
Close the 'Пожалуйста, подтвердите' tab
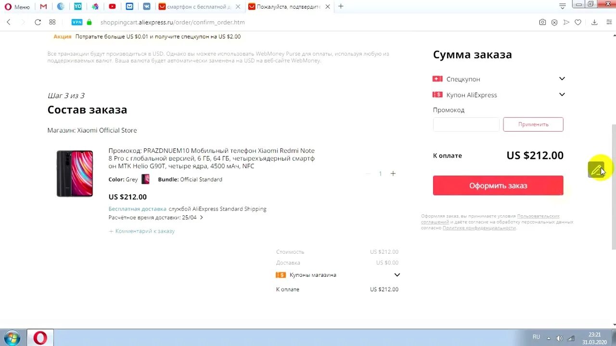click(x=328, y=7)
